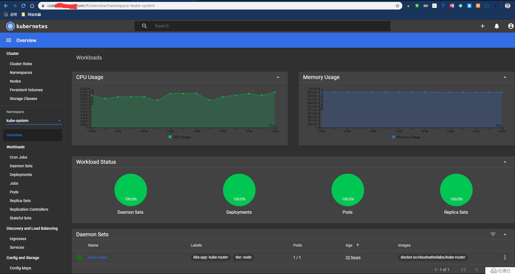Click the browser back arrow
The height and width of the screenshot is (274, 515).
tap(6, 5)
